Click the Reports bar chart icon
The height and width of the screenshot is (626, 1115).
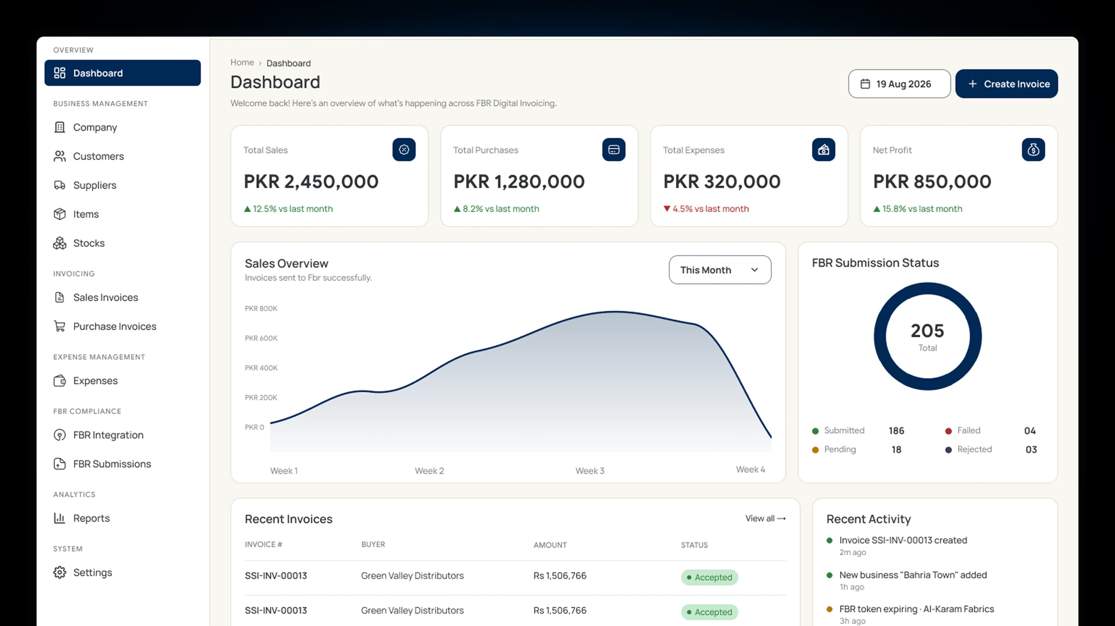(x=60, y=518)
